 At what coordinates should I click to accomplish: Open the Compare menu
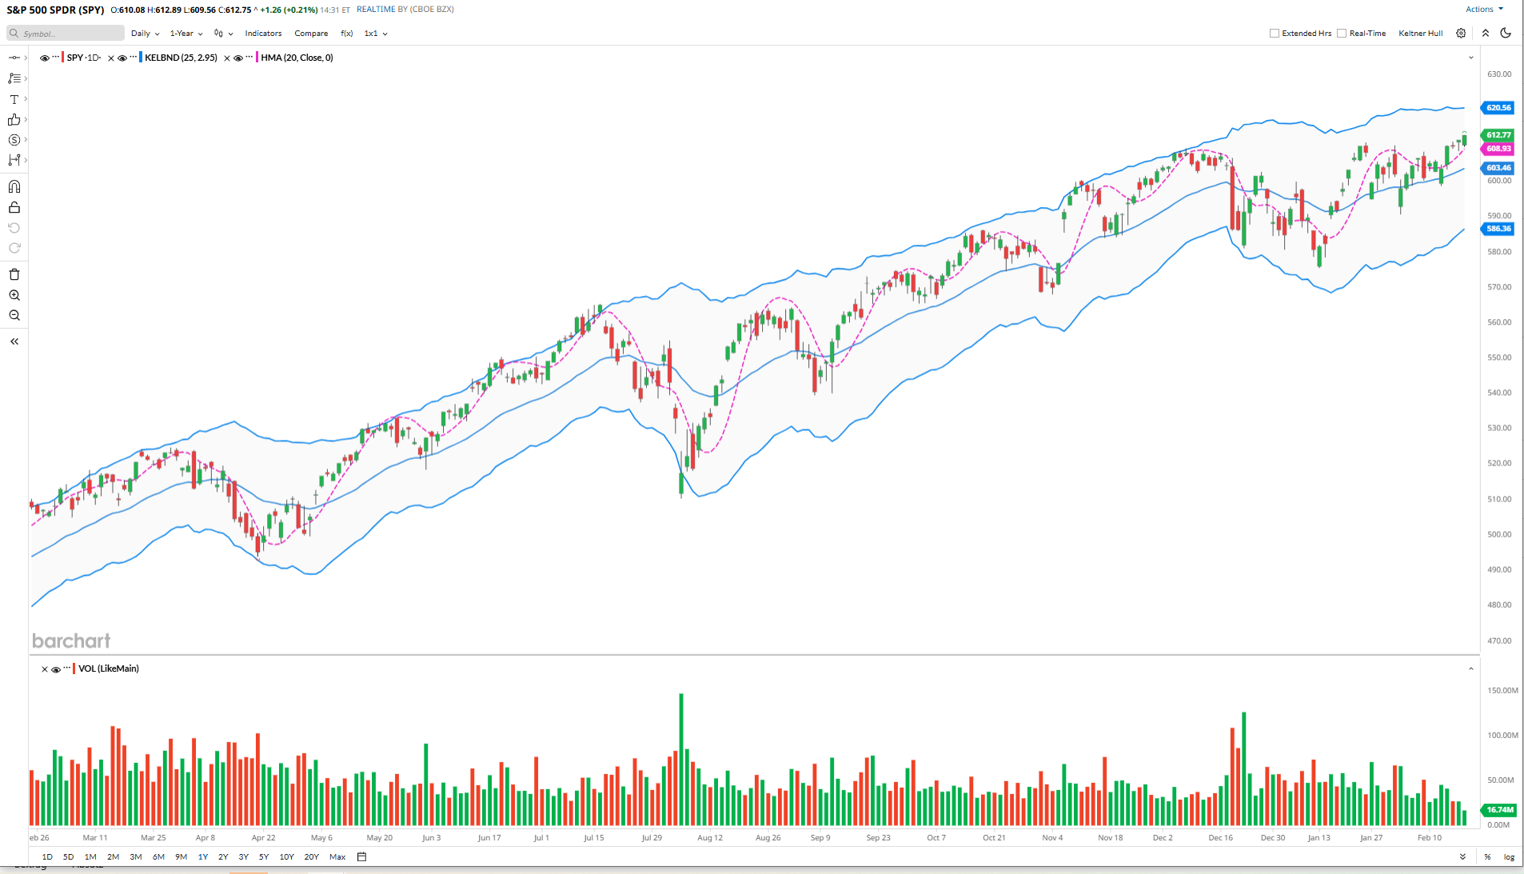(x=311, y=34)
